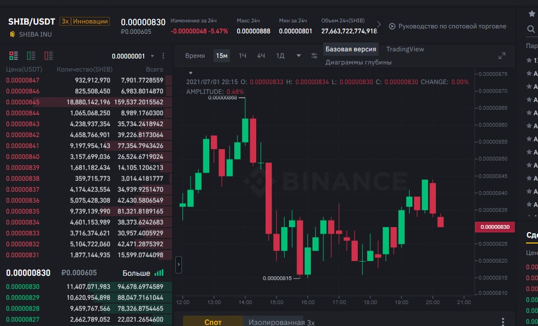Show both buy and sell orders view
538x326 pixels.
coord(13,56)
